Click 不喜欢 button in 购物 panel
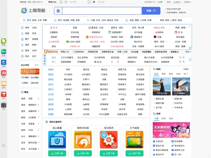The height and width of the screenshot is (158, 211). 186,69
